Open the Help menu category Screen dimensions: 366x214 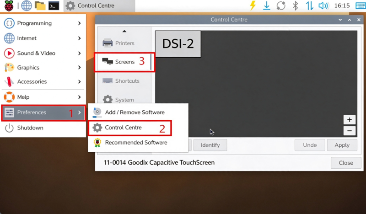[43, 97]
